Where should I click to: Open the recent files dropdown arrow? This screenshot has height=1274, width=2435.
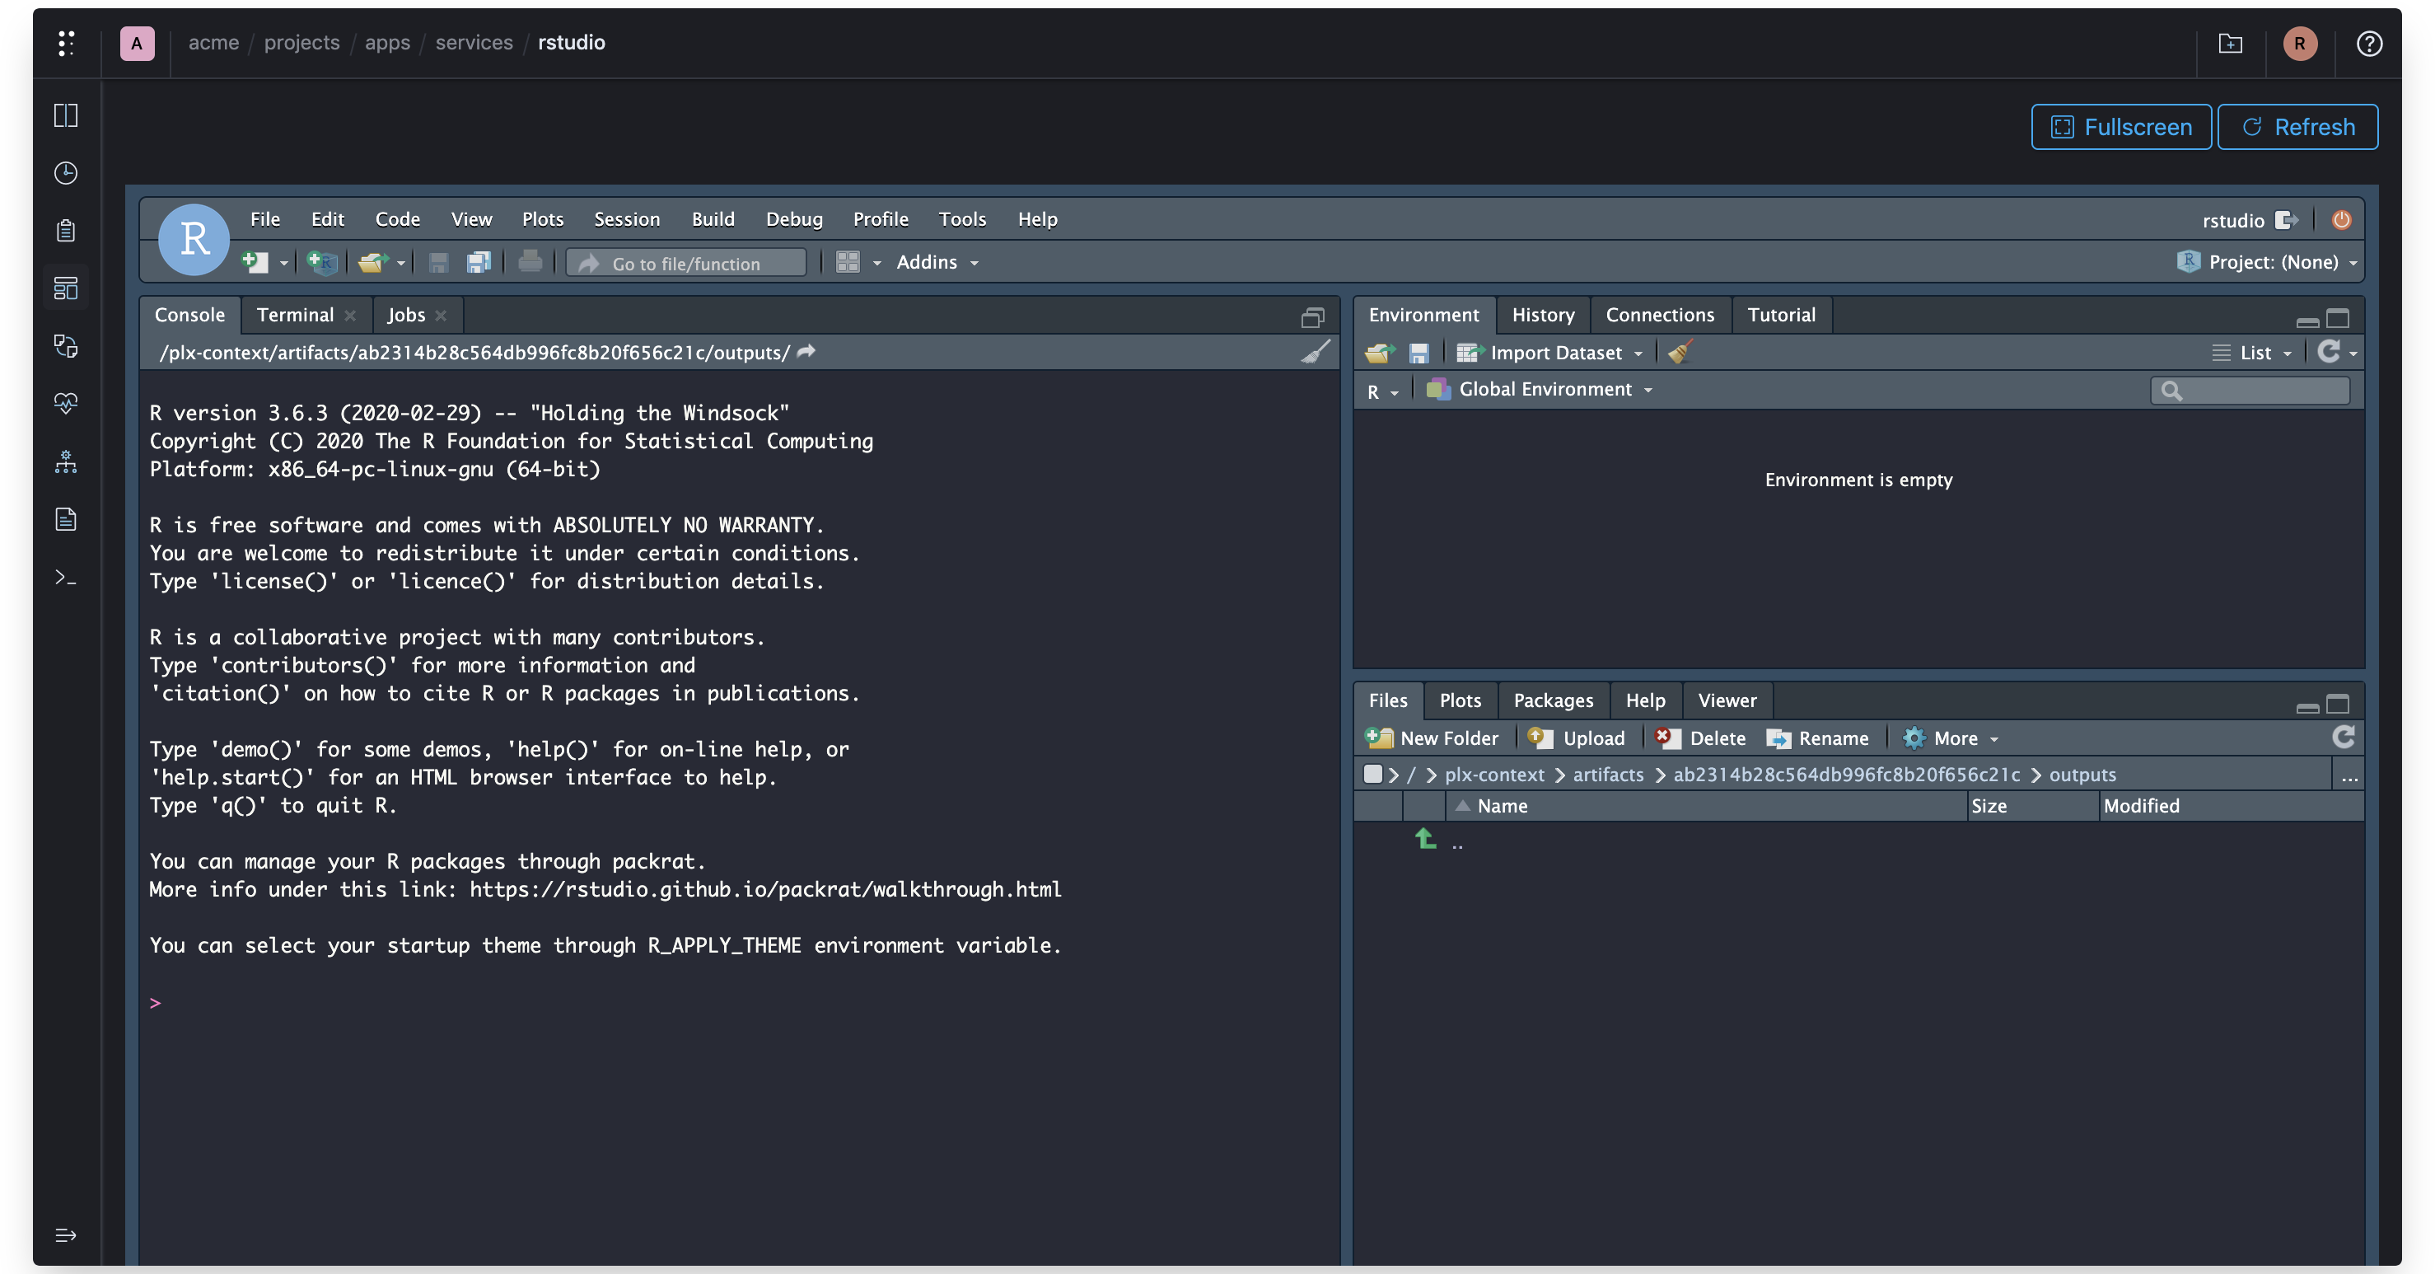pyautogui.click(x=401, y=263)
